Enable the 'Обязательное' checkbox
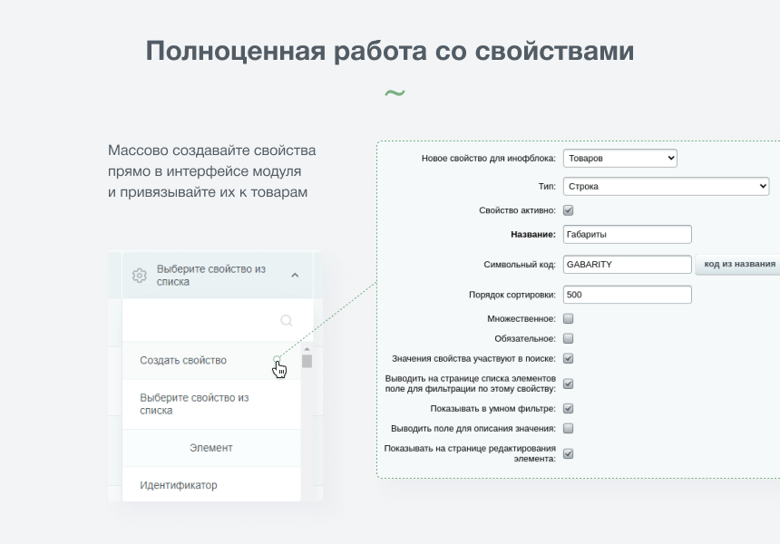Screen dimensions: 780x544 pos(569,338)
